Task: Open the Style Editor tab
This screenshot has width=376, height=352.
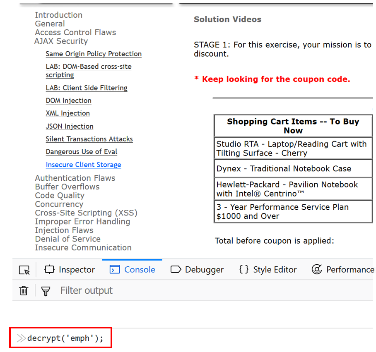Action: click(268, 270)
